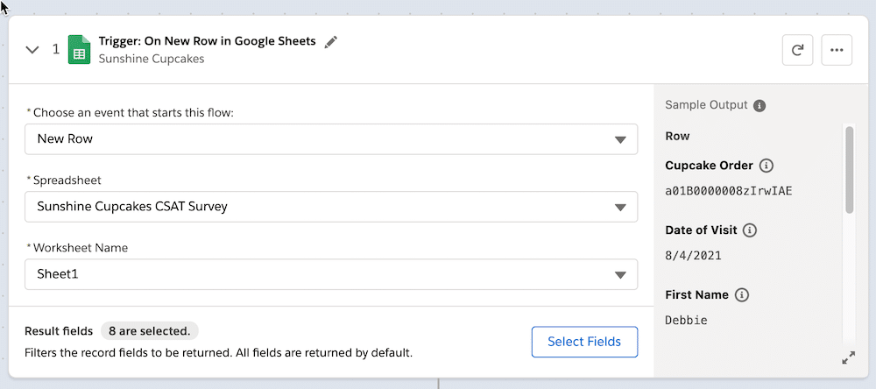Edit the trigger name with pencil icon
This screenshot has width=876, height=389.
click(331, 42)
